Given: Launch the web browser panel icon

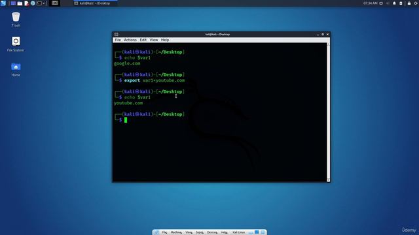Looking at the screenshot, I should coord(33,3).
